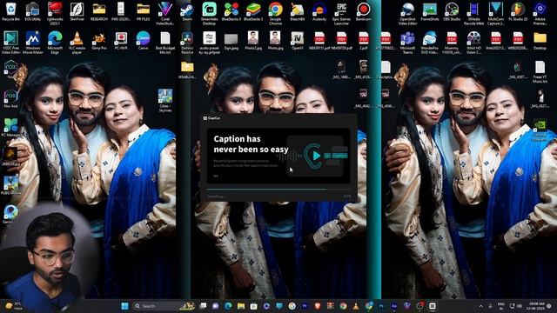Select the Sign.jpeg image file

click(x=232, y=41)
